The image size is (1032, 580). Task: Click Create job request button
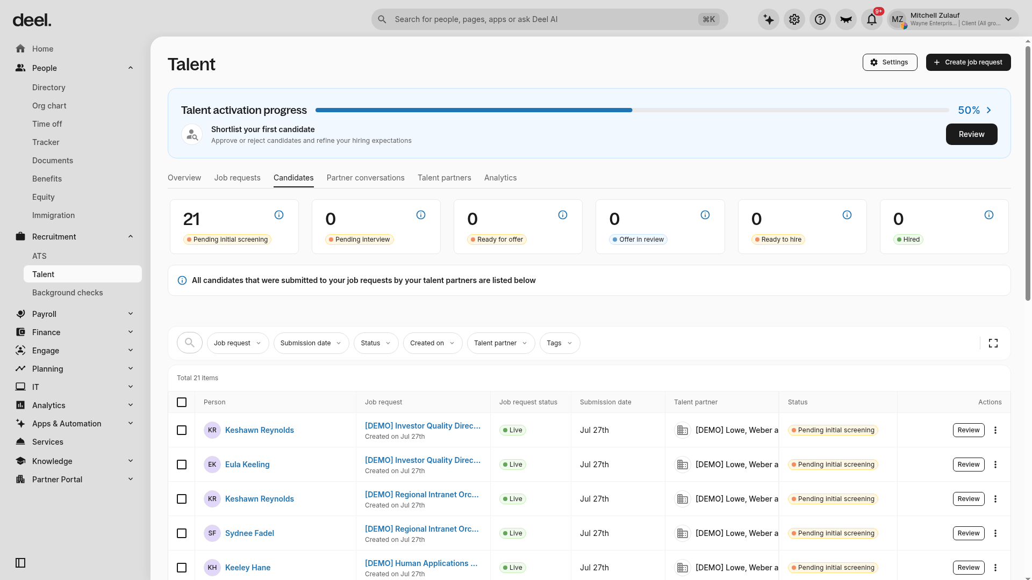click(968, 62)
